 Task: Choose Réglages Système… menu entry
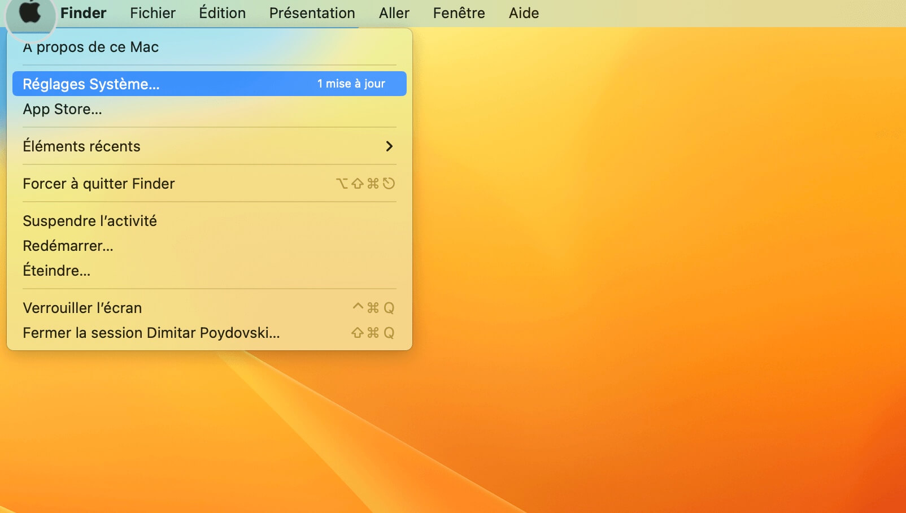[x=209, y=84]
